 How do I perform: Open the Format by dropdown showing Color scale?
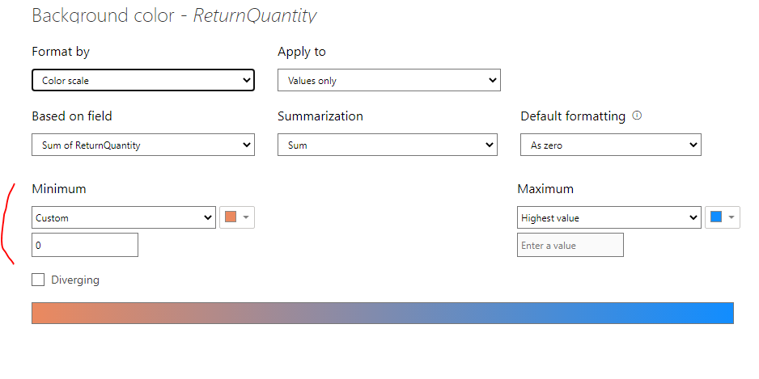coord(142,80)
